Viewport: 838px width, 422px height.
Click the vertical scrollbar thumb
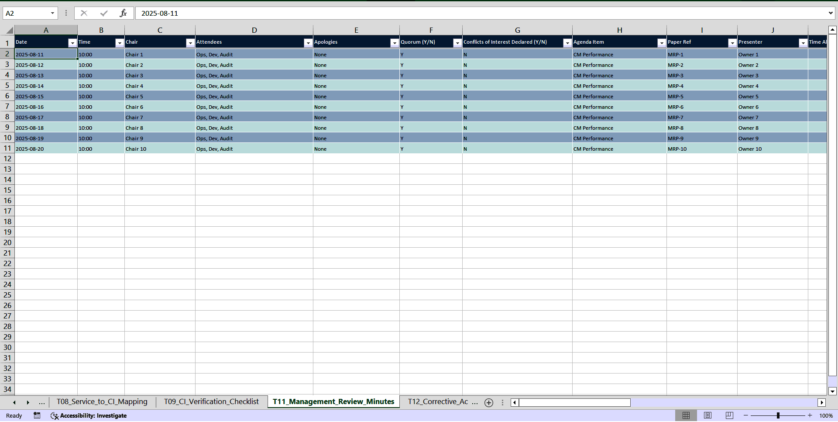point(832,204)
